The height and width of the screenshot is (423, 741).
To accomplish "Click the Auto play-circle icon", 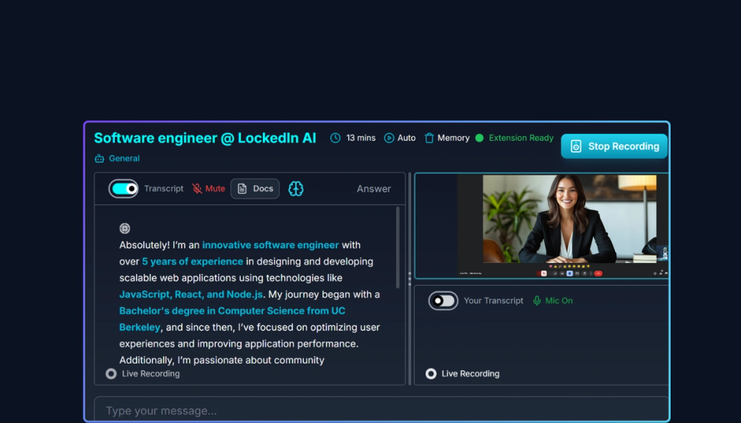I will [389, 138].
